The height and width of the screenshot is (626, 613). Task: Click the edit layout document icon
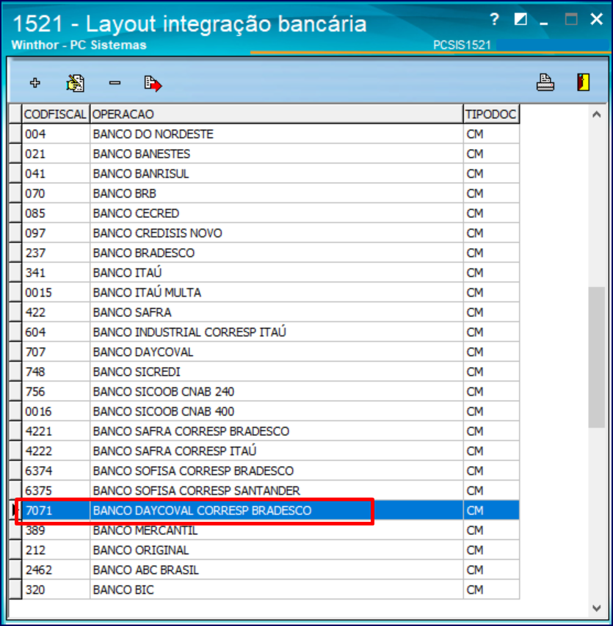75,83
